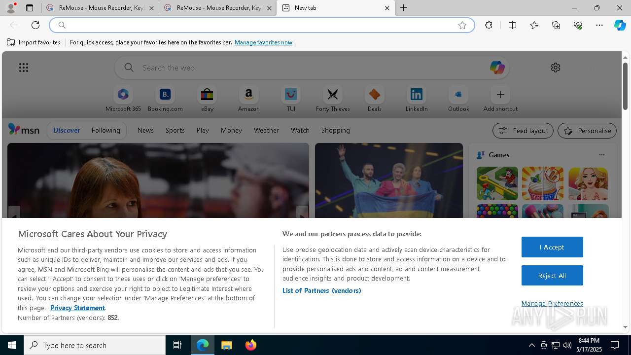Go to the MSN logo home
The width and height of the screenshot is (631, 355).
pos(24,130)
